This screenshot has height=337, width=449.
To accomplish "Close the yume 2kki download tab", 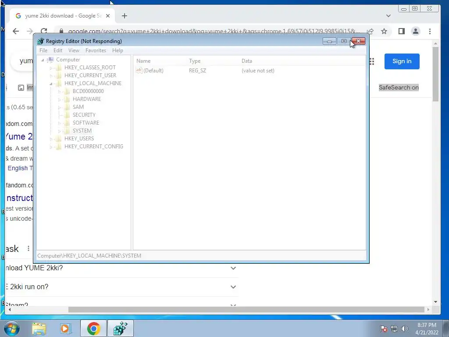I will (108, 16).
